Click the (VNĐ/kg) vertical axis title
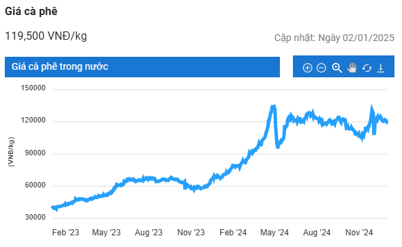The height and width of the screenshot is (247, 402). click(11, 152)
